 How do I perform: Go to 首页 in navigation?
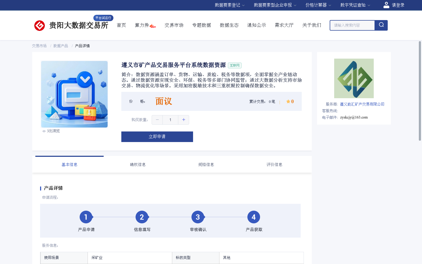(121, 25)
